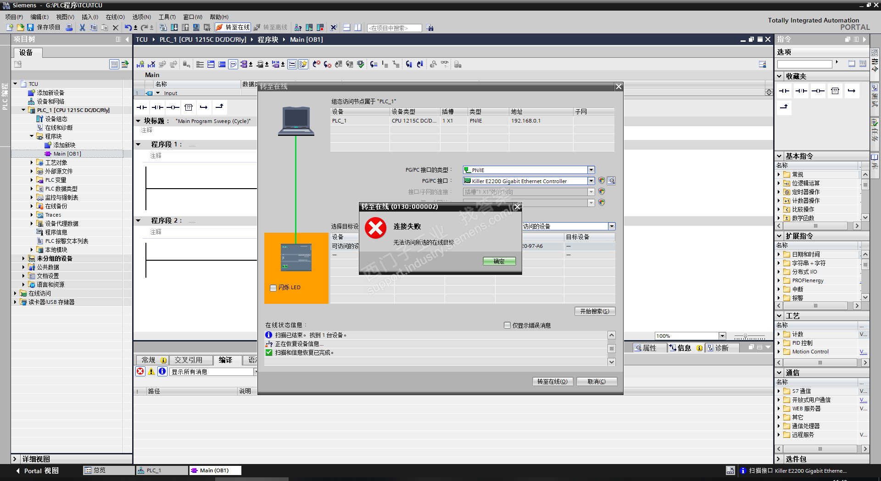Click the online status info scrollbar
Viewport: 881px width, 481px height.
click(x=612, y=348)
